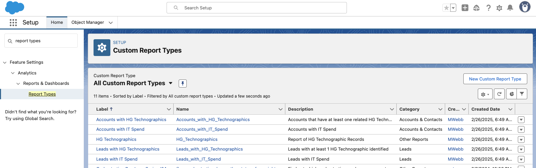Click the favorites star icon
Image resolution: width=536 pixels, height=168 pixels.
[446, 8]
